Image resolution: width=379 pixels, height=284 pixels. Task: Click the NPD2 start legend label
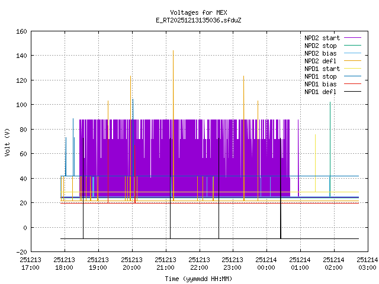320,38
